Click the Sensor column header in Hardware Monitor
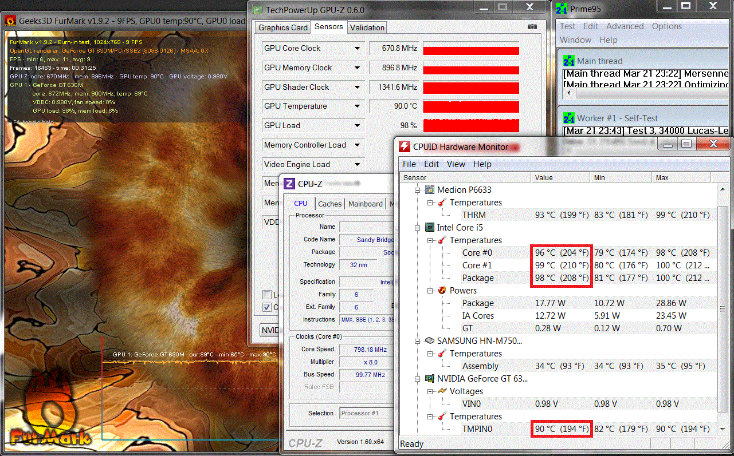This screenshot has height=456, width=734. click(466, 178)
